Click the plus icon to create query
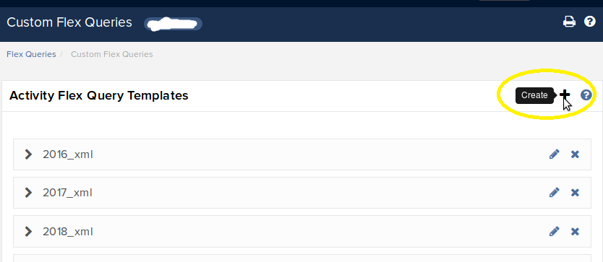This screenshot has width=603, height=262. point(565,95)
